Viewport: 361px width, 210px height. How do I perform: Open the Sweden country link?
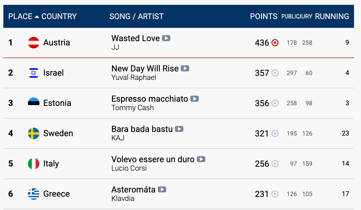[58, 133]
